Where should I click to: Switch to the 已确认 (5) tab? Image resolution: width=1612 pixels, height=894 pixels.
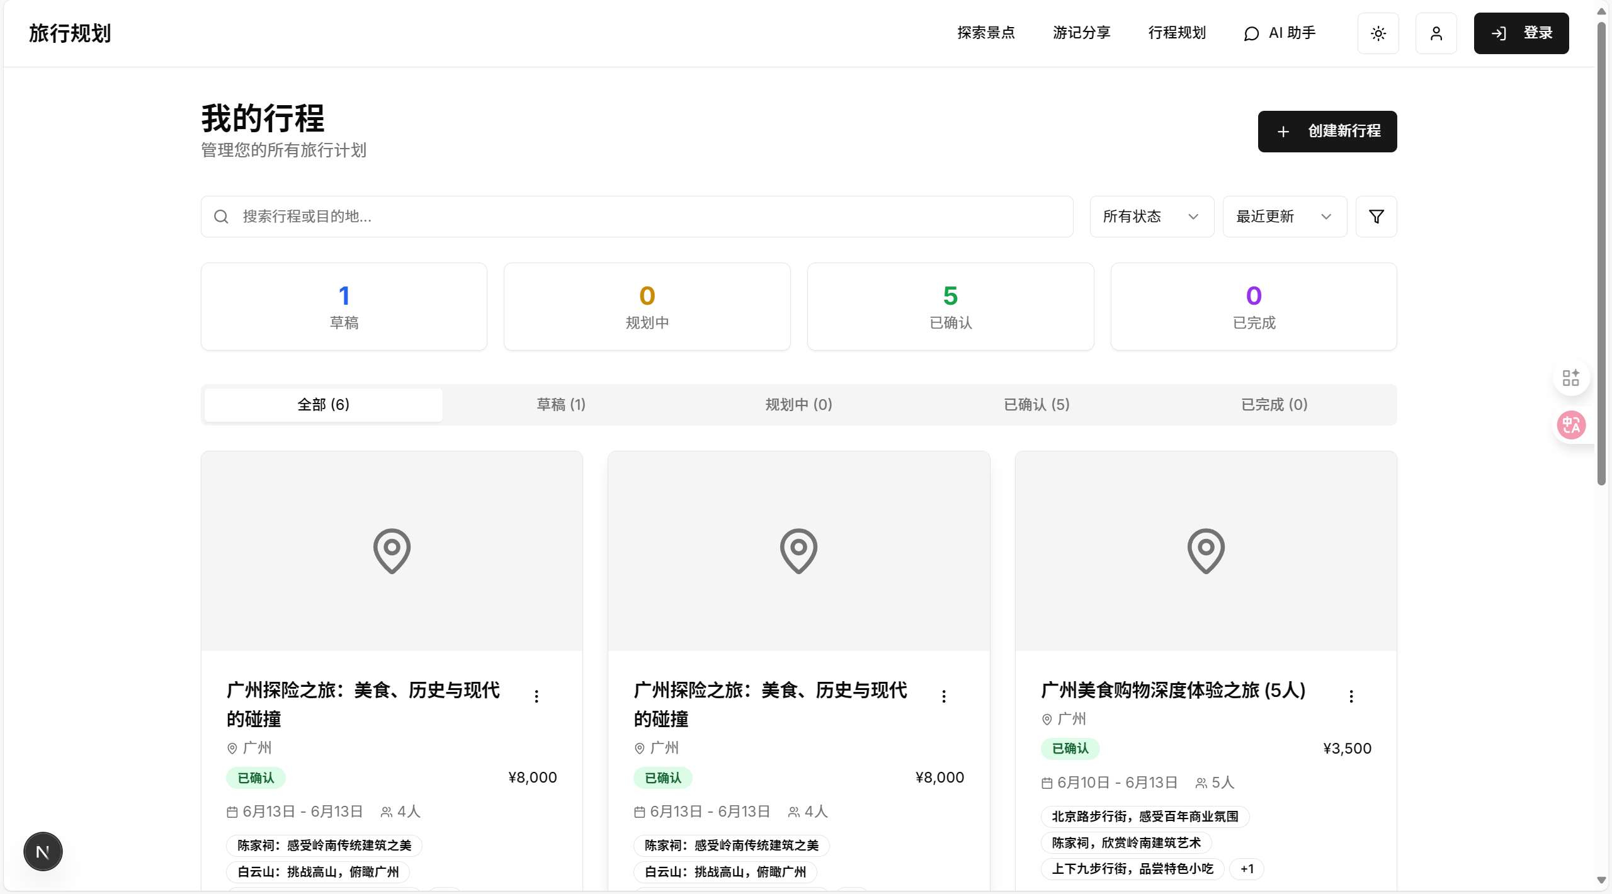click(x=1036, y=404)
